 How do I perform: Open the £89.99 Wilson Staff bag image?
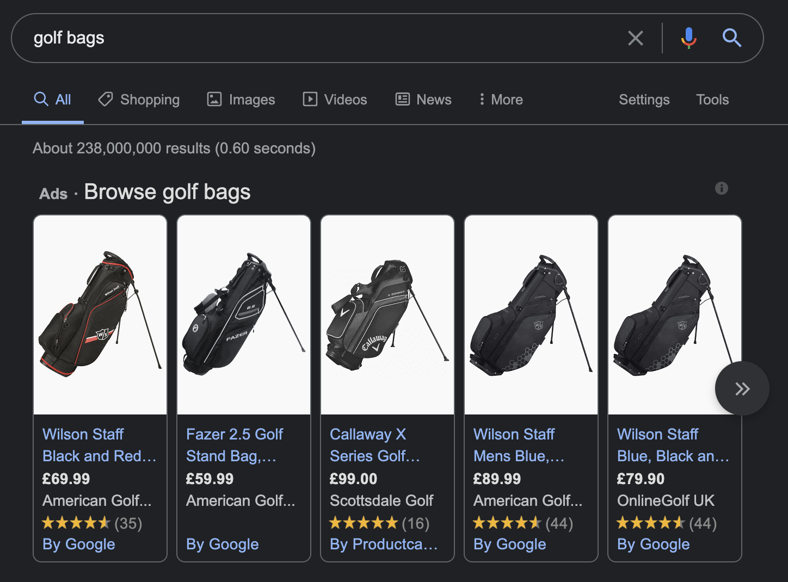tap(531, 315)
